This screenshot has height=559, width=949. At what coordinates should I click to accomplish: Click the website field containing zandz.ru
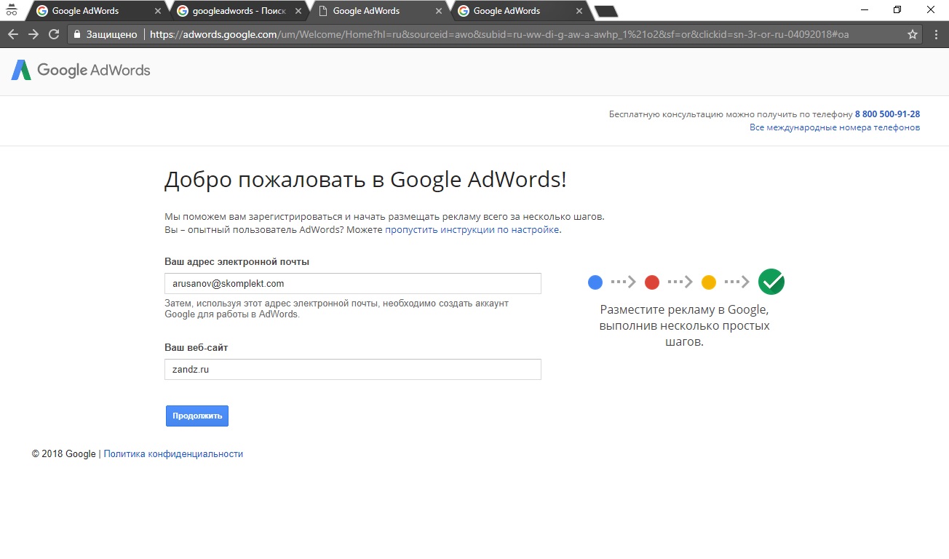point(353,369)
